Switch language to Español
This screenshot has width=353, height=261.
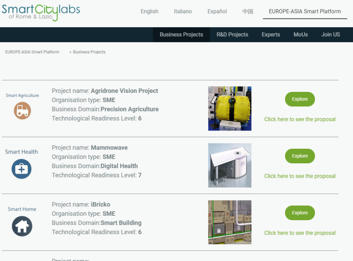click(x=217, y=11)
